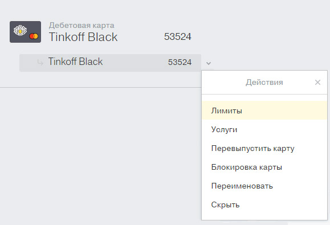The height and width of the screenshot is (225, 330).
Task: Click the top account balance 53524
Action: [178, 36]
